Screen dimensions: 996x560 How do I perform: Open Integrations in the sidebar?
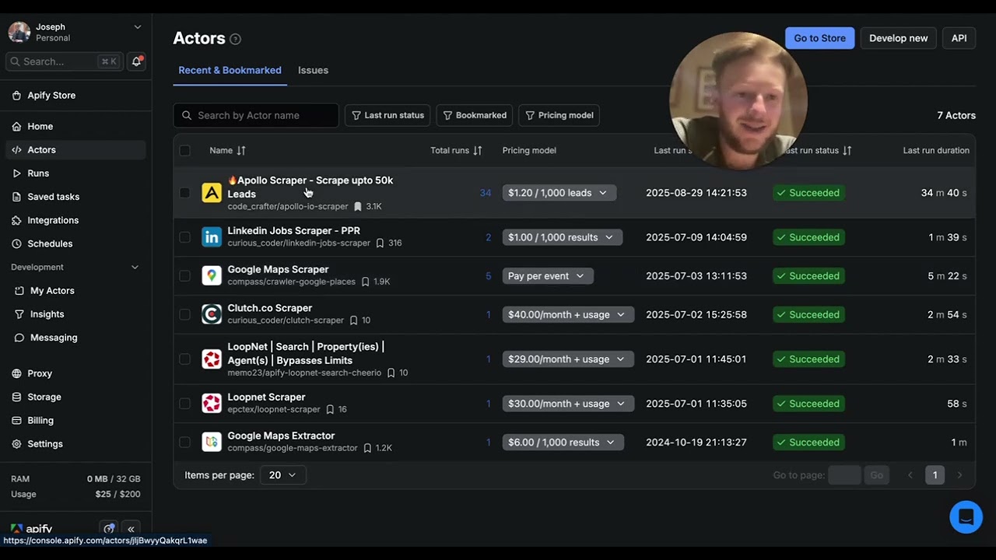point(75,220)
